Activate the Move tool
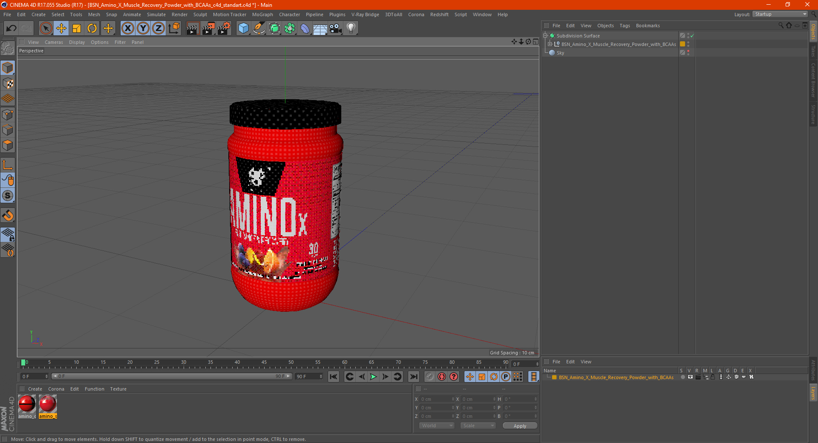 (x=61, y=29)
